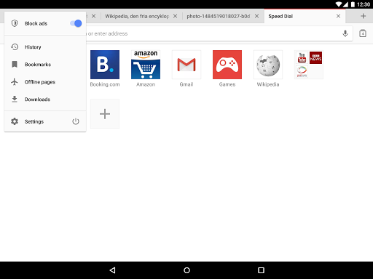The height and width of the screenshot is (279, 373).
Task: Open the Gmail speed dial
Action: point(186,68)
